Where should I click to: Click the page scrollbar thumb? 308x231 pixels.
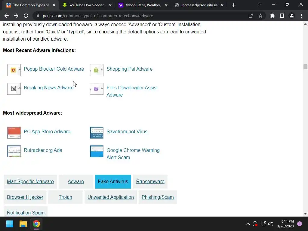(305, 66)
